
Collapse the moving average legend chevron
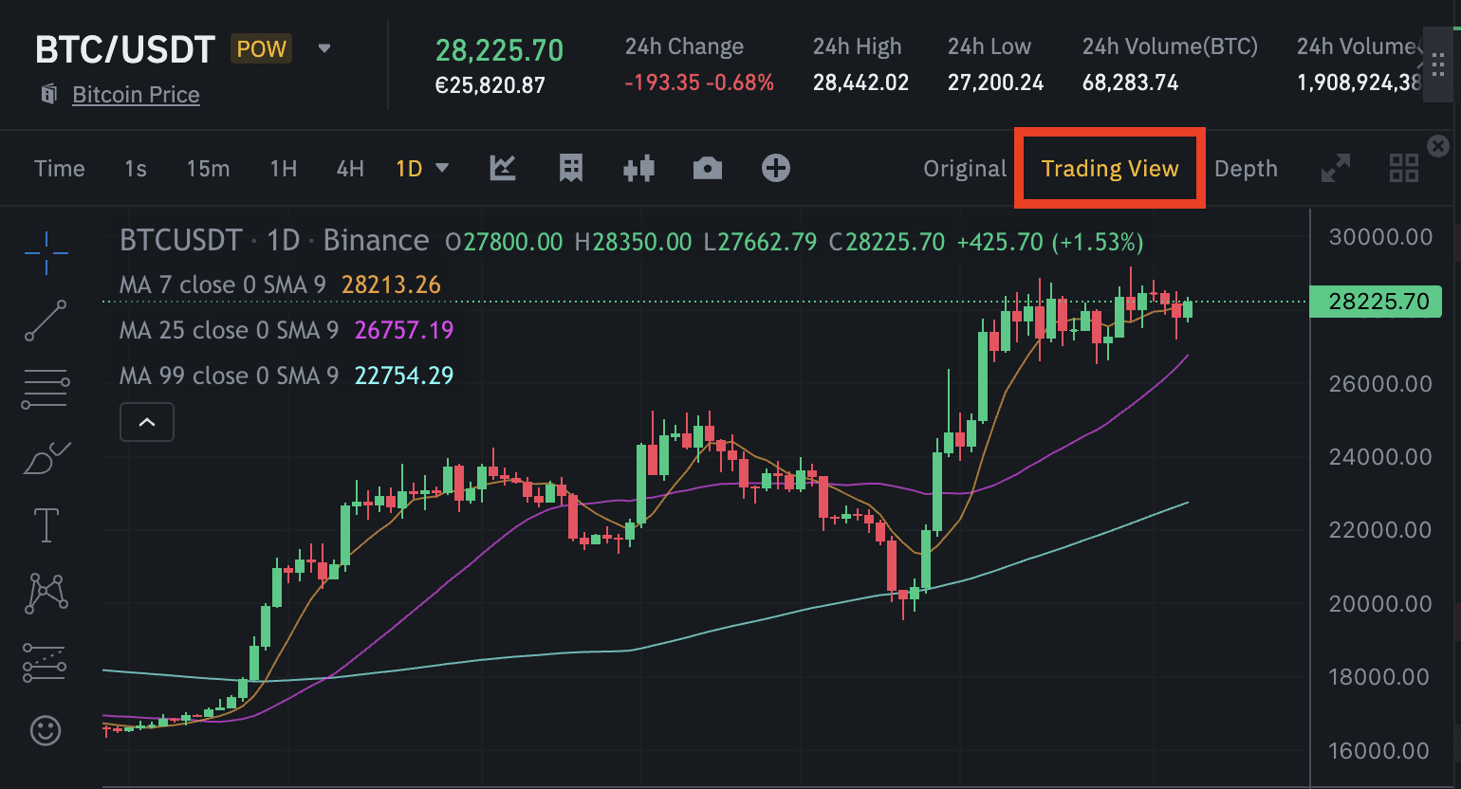(146, 421)
